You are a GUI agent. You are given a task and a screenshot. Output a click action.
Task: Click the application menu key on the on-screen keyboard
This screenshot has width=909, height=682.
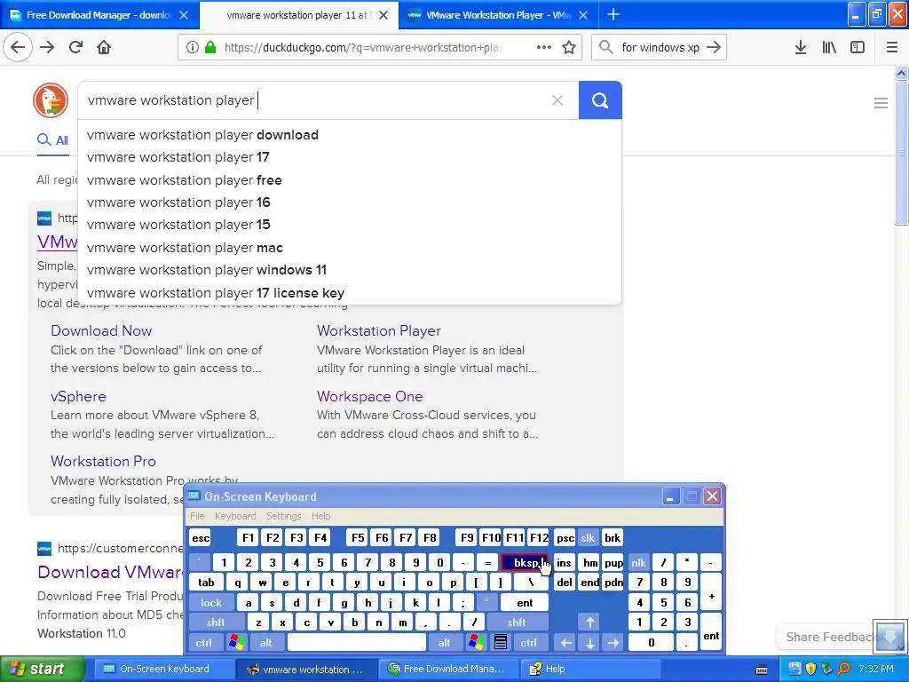click(x=501, y=642)
